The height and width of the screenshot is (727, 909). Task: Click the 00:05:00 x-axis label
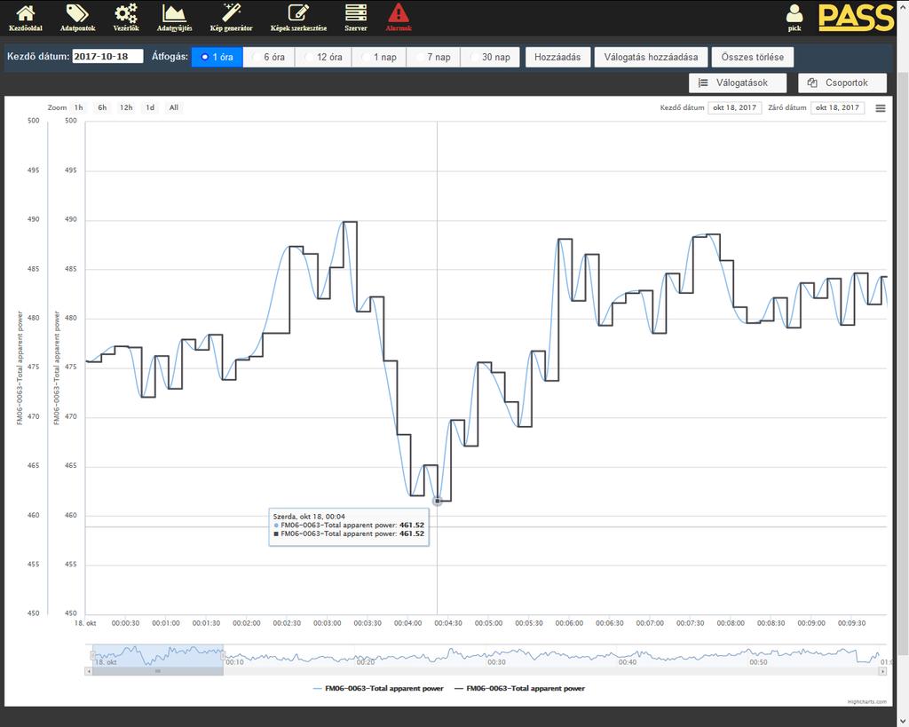point(489,623)
